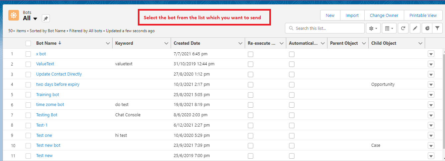This screenshot has width=445, height=161.
Task: Click the New button
Action: click(x=330, y=16)
